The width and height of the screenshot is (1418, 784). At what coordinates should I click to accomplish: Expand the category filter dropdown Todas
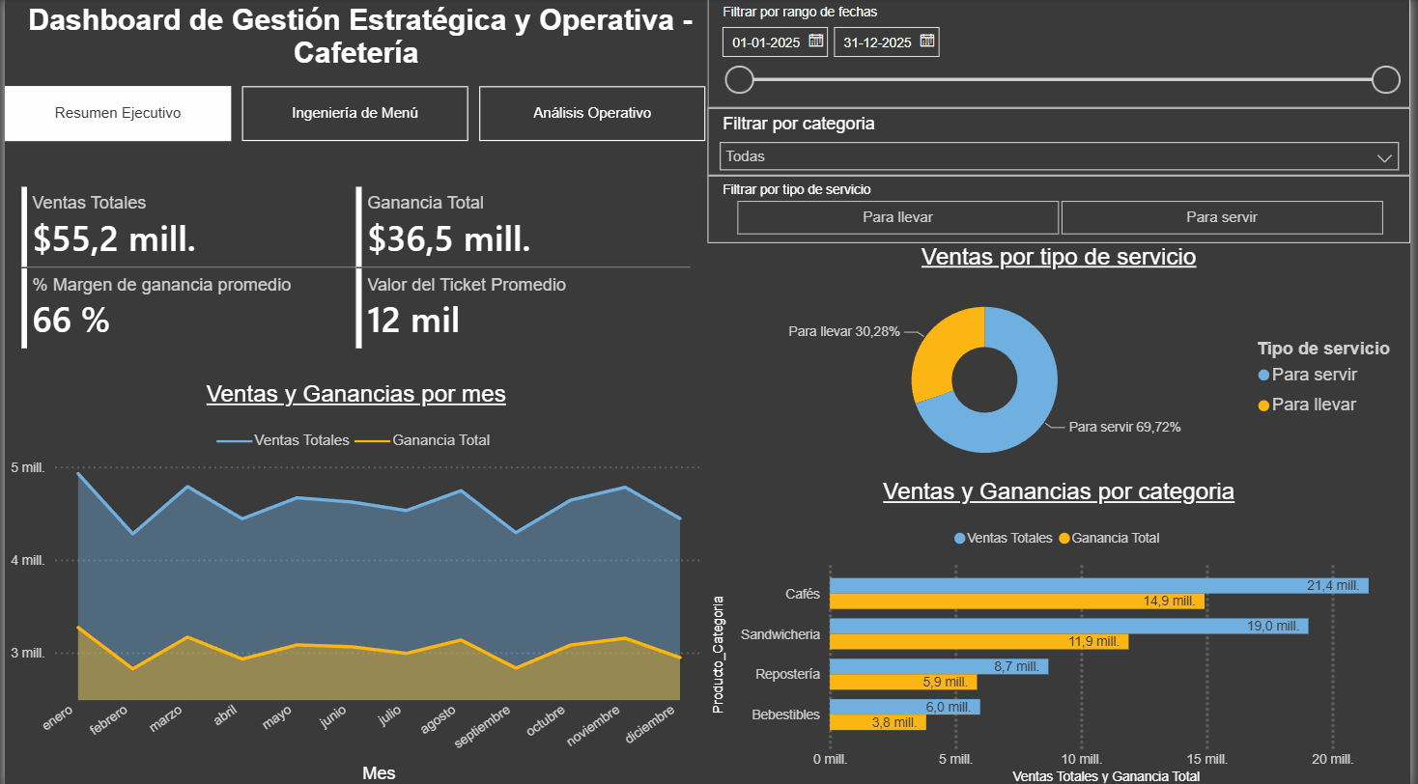(1060, 155)
